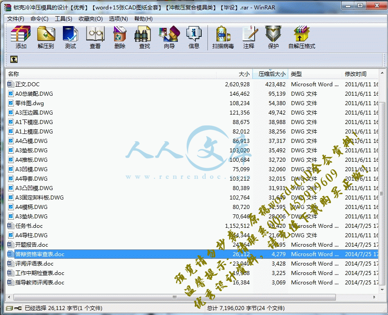Image resolution: width=388 pixels, height=315 pixels.
Task: Open the Commands (命令) menu
Action: pyautogui.click(x=40, y=19)
